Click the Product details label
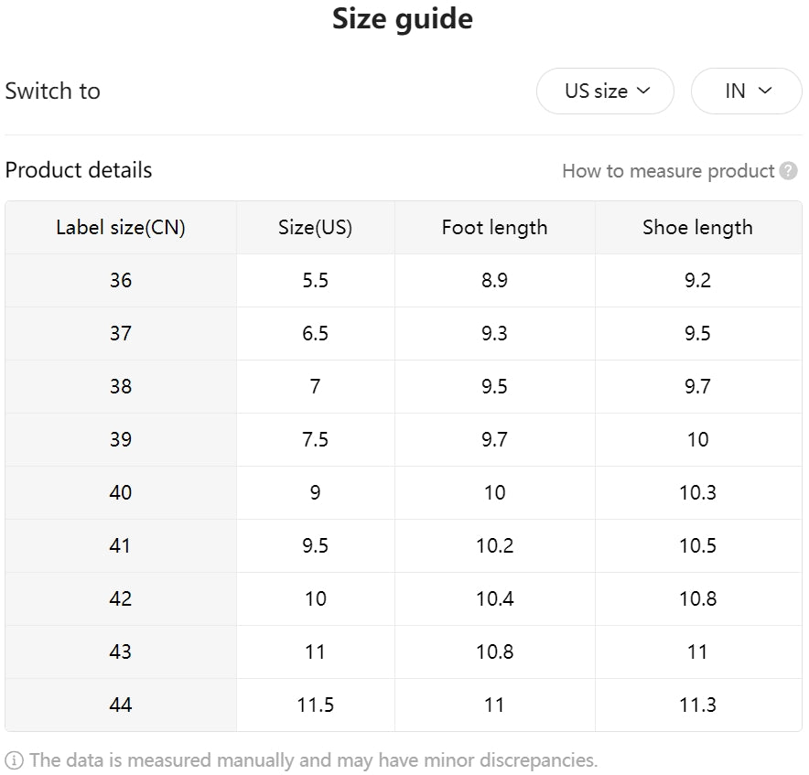This screenshot has height=775, width=809. [79, 170]
